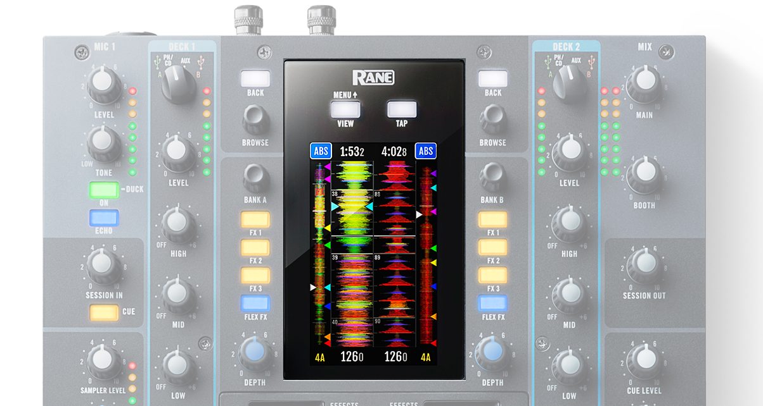The height and width of the screenshot is (406, 763).
Task: Tap the VIEW / MENU button
Action: 345,109
